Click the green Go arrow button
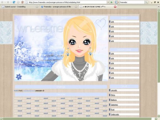Screen dimensions: 160x120 point(111,2)
